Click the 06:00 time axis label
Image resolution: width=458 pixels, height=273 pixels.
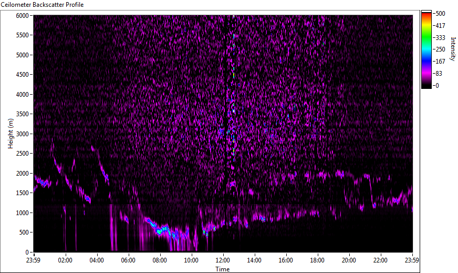(128, 260)
